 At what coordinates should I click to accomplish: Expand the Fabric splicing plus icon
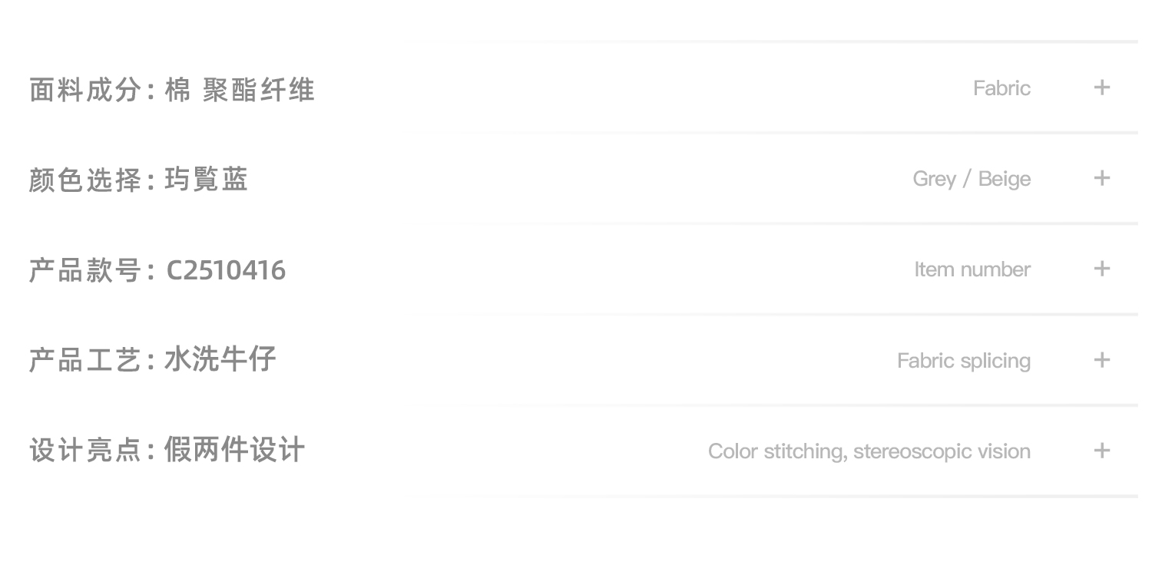(1101, 360)
